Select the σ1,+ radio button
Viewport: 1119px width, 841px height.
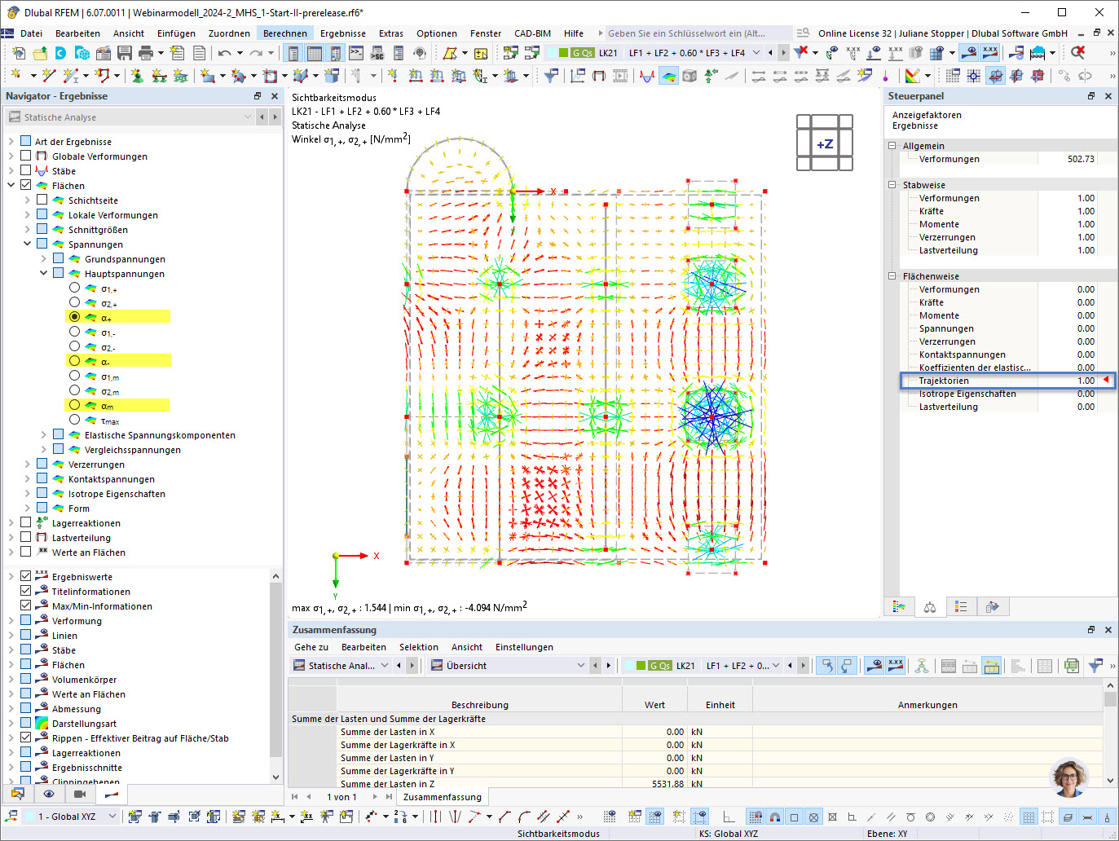point(74,288)
